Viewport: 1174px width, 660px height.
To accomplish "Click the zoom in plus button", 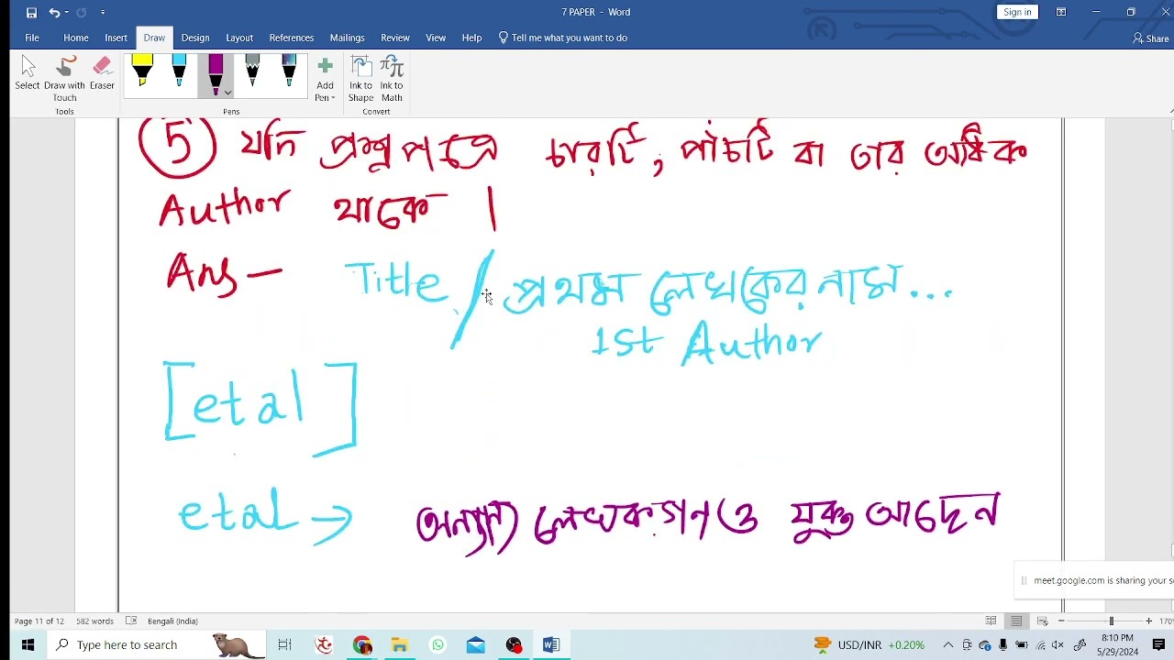I will tap(1148, 621).
